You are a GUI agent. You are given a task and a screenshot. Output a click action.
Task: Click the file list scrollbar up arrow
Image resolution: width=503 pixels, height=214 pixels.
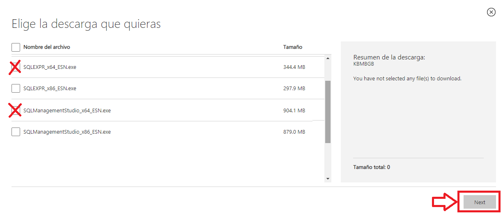point(328,58)
